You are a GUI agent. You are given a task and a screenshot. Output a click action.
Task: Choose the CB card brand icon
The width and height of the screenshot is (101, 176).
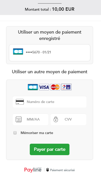tap(33, 87)
